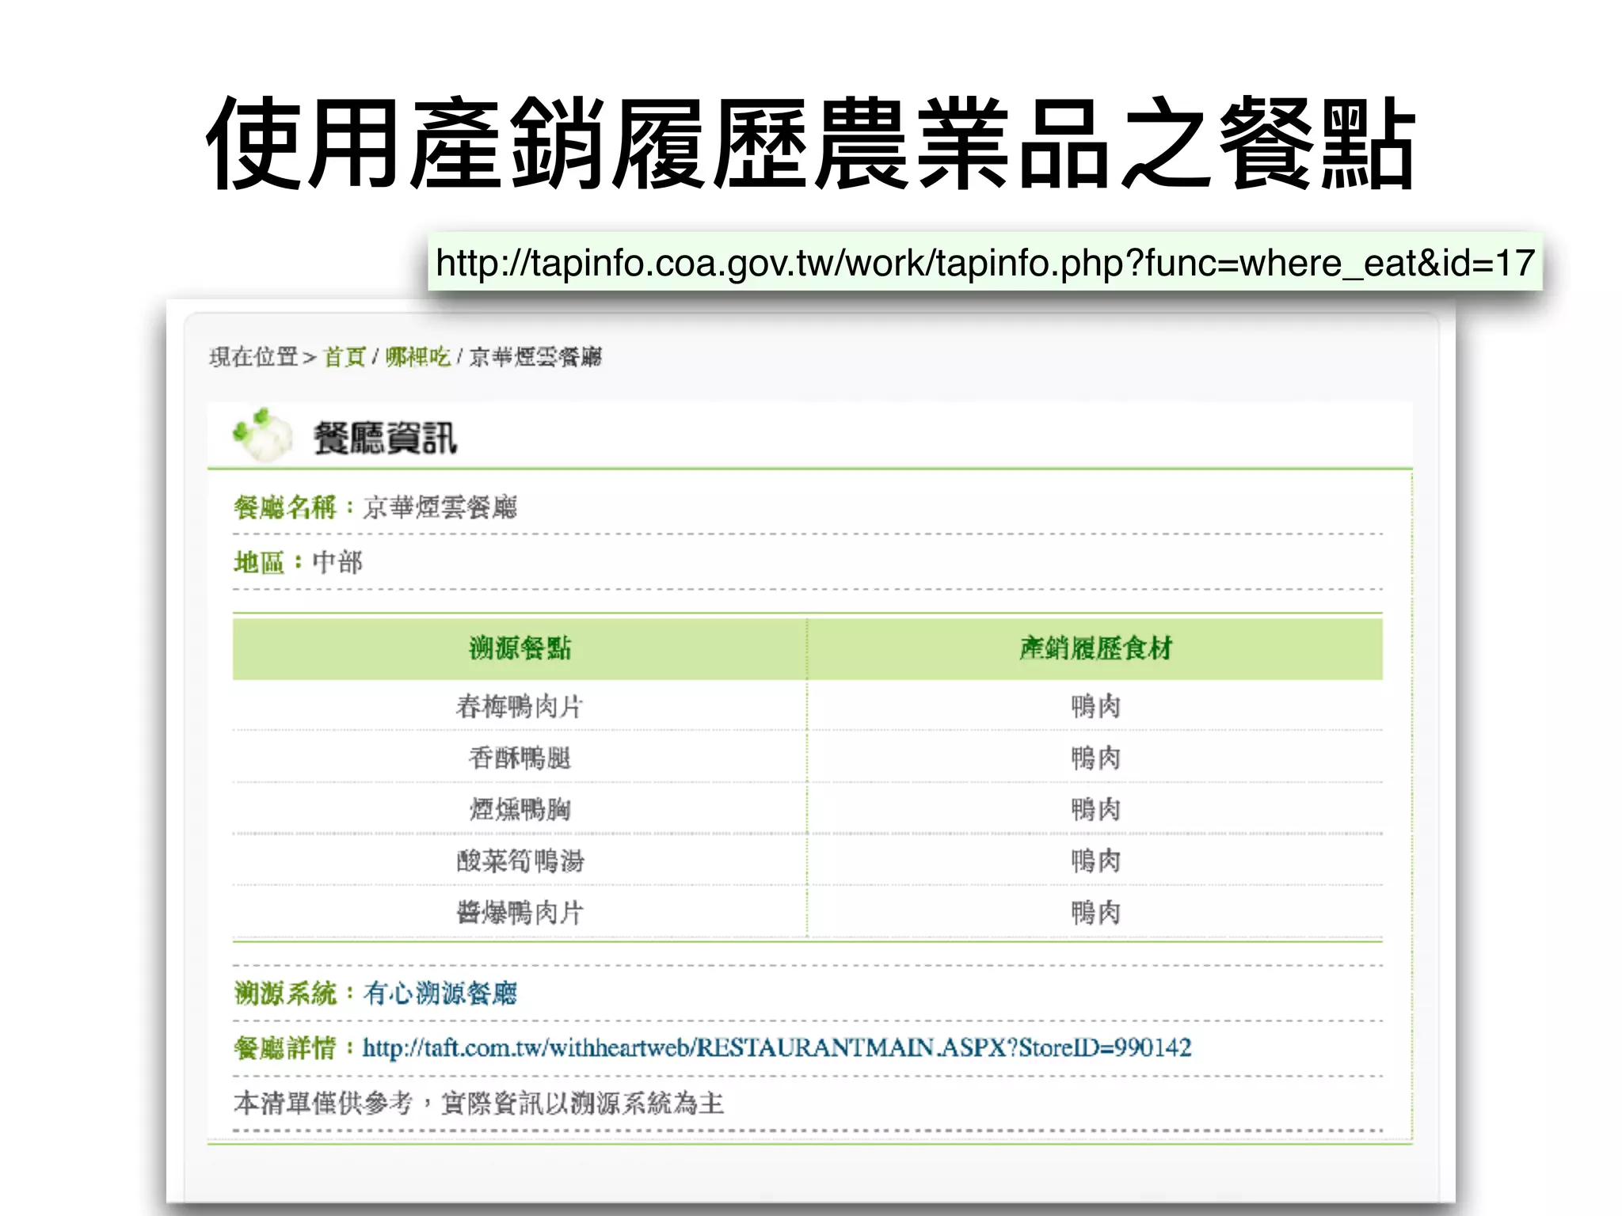The height and width of the screenshot is (1216, 1622).
Task: Select the 煙燻鴨胸 dish cell
Action: click(x=520, y=809)
